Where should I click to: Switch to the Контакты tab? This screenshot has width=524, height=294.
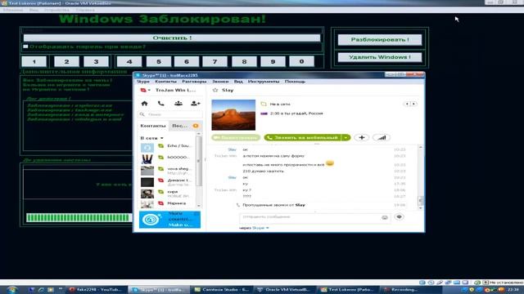click(153, 126)
